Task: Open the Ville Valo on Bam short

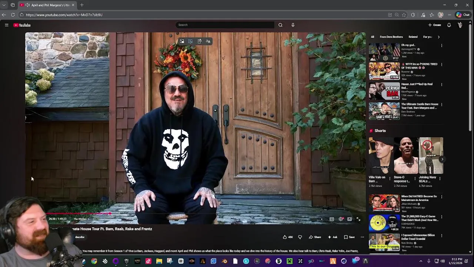Action: (381, 156)
